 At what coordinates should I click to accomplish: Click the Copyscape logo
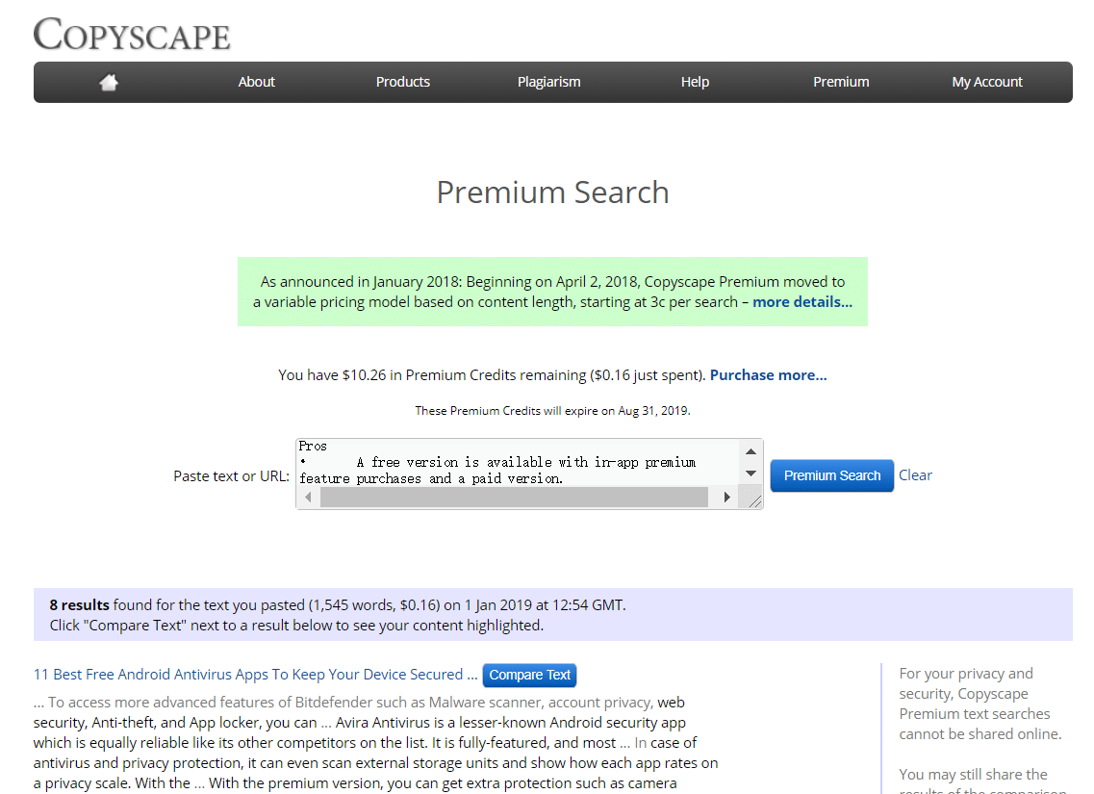(132, 35)
